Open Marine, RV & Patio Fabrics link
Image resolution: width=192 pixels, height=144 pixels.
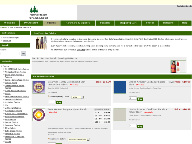pyautogui.click(x=16, y=114)
